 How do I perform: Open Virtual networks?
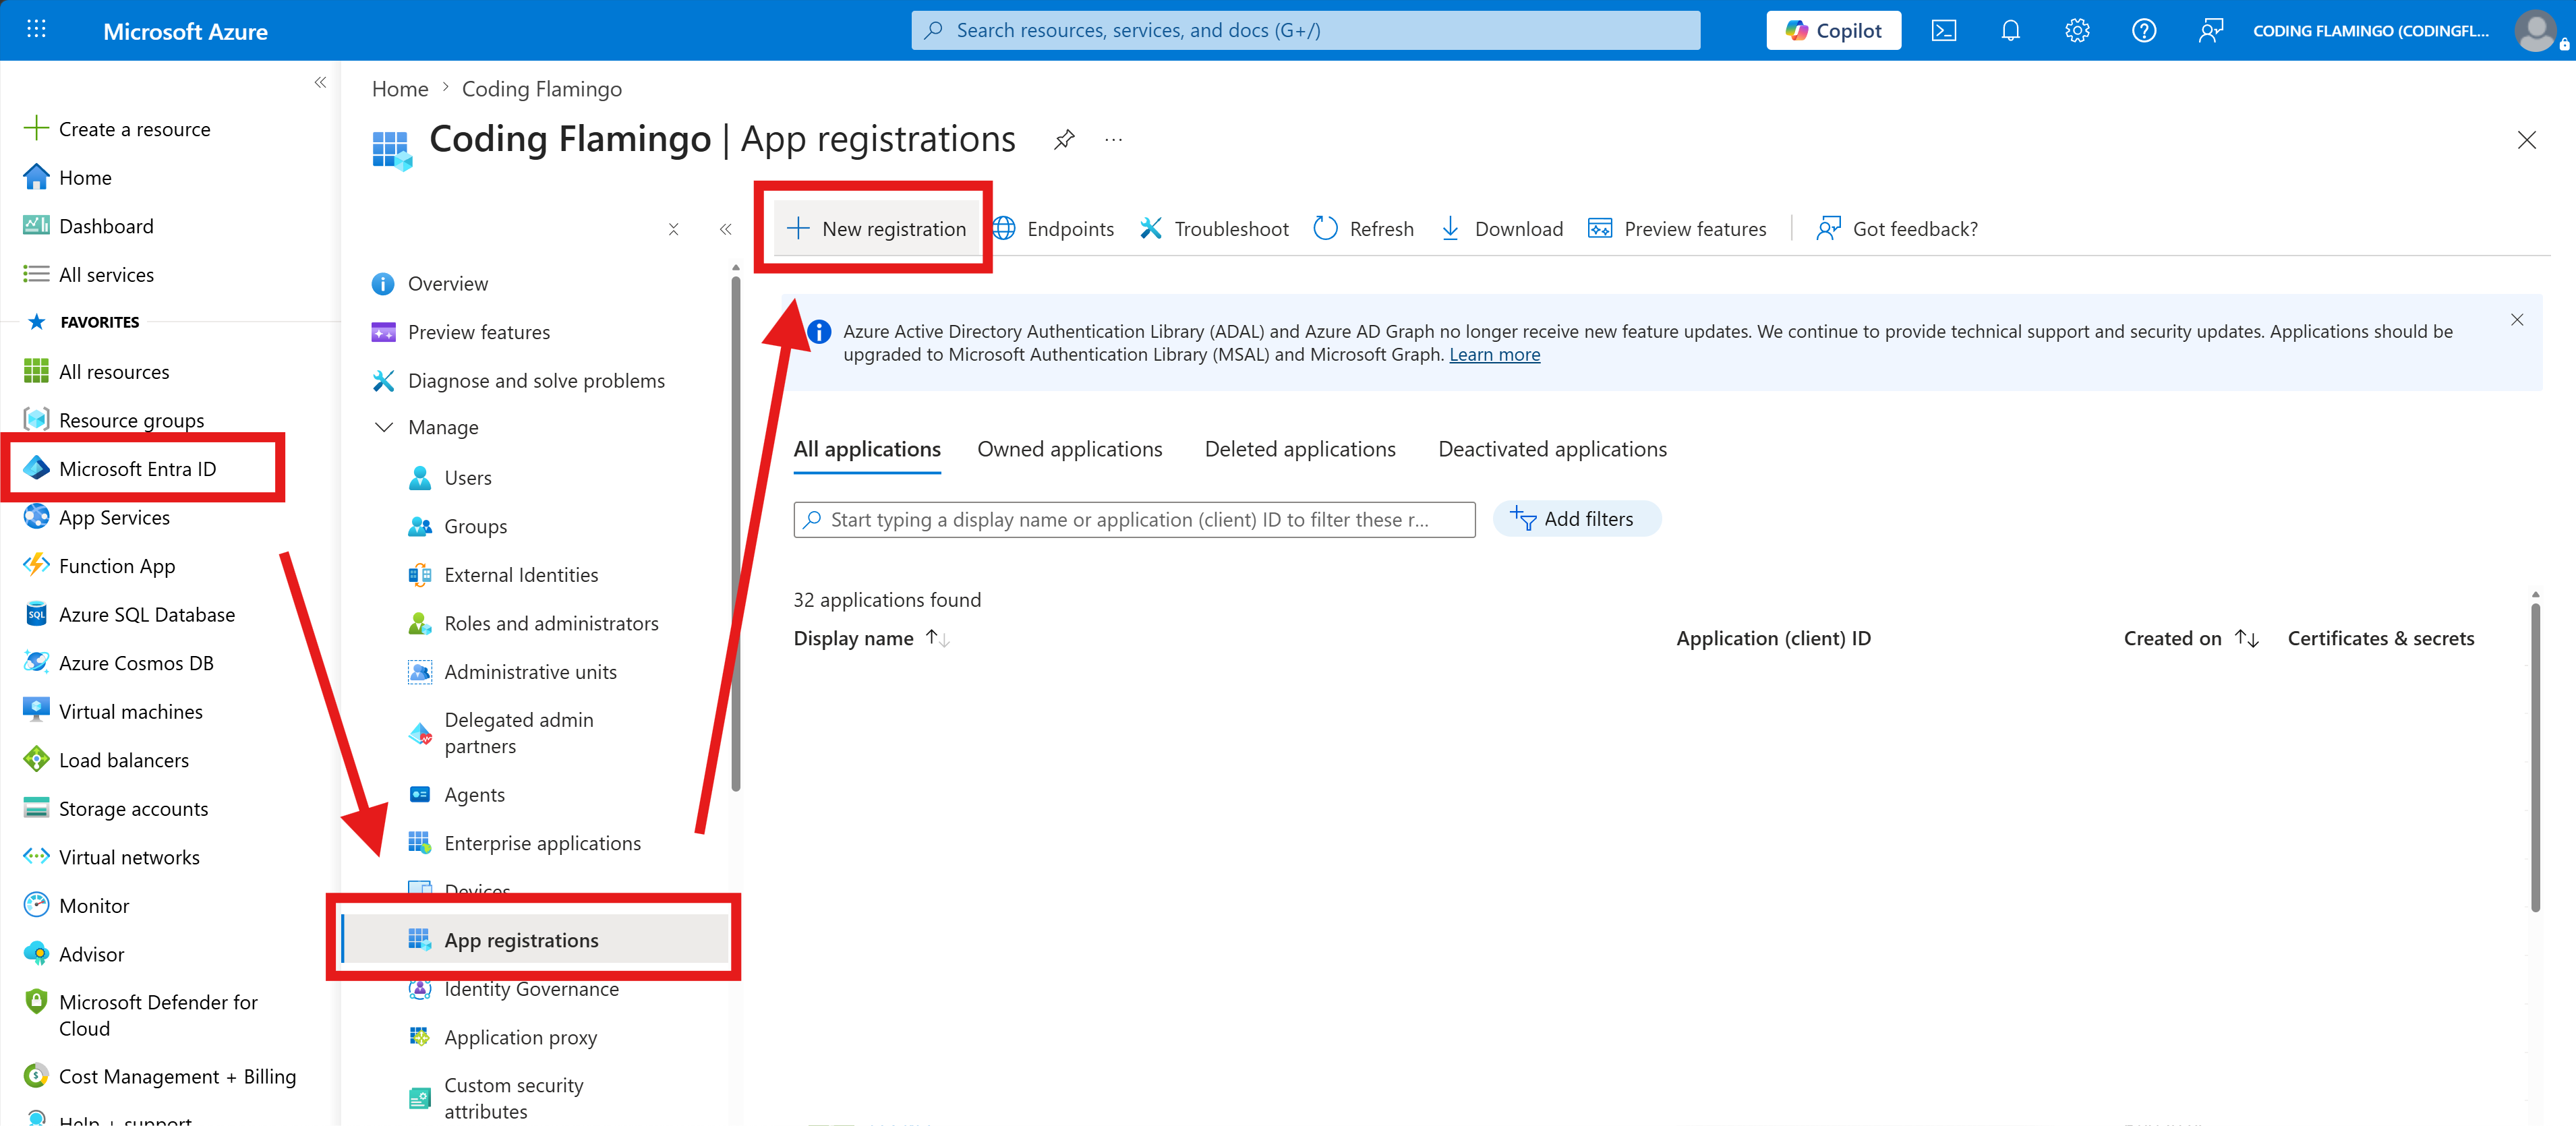point(111,857)
